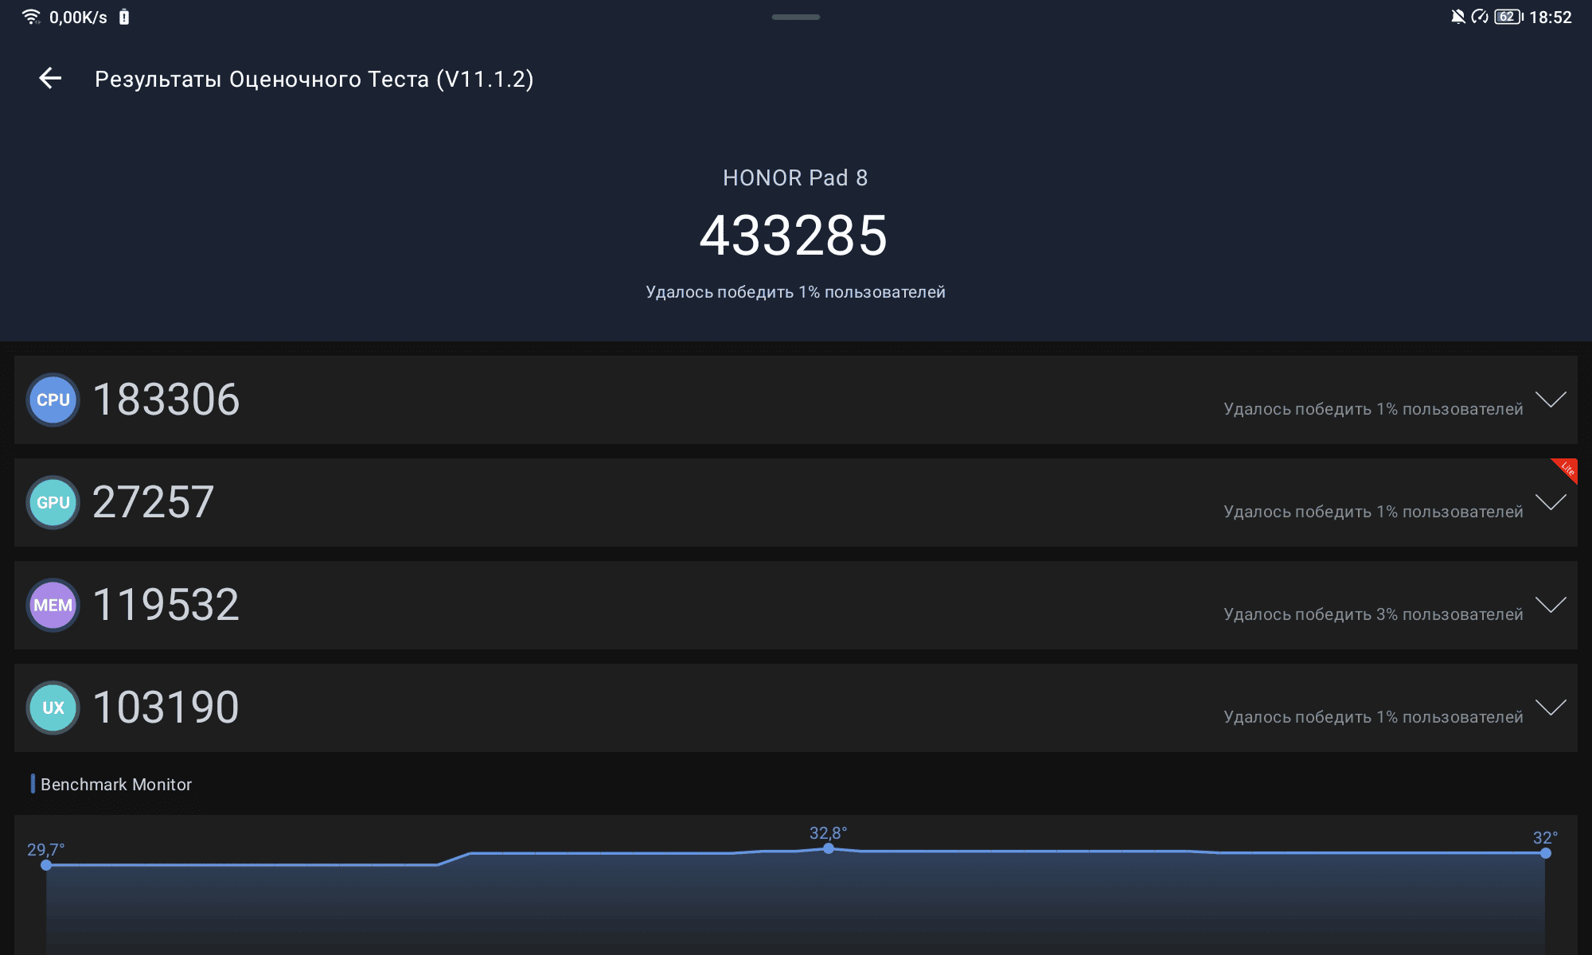
Task: Tap the GPU score badge icon
Action: 53,502
